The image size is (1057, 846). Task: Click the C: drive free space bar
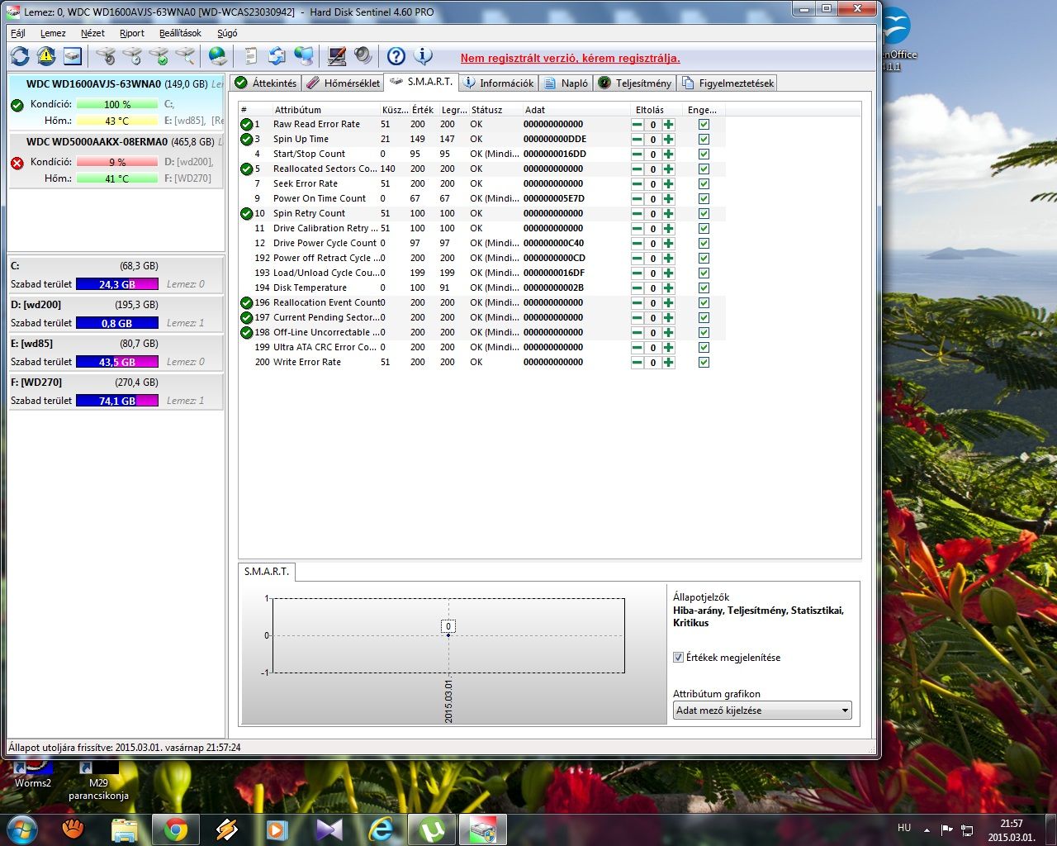pos(117,284)
